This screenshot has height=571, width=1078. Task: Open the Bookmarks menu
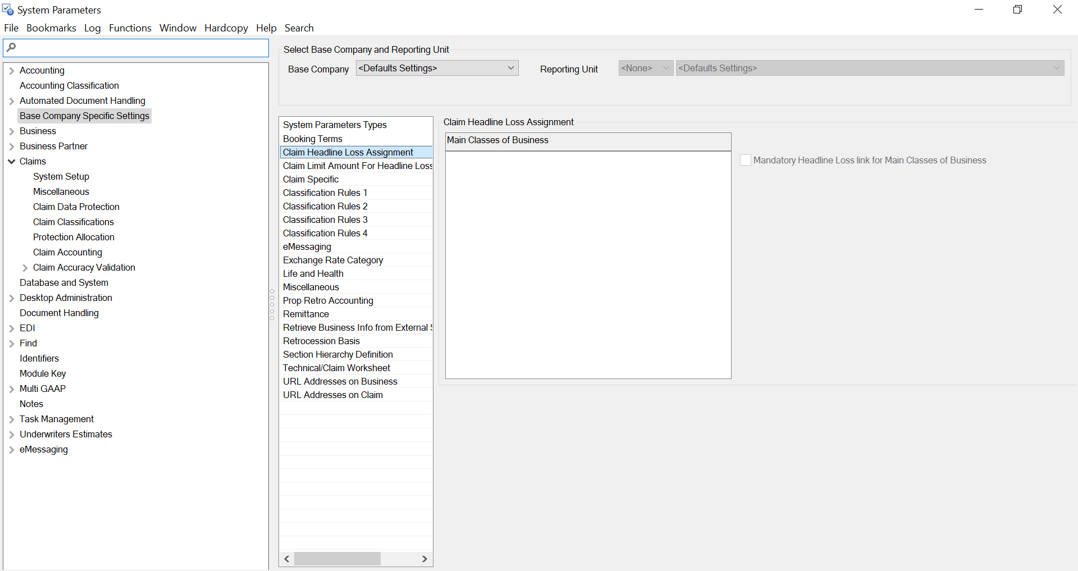pyautogui.click(x=51, y=28)
